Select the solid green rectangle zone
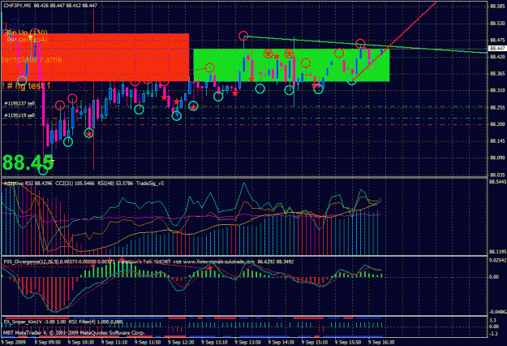Viewport: 507px width, 346px height. [x=291, y=65]
